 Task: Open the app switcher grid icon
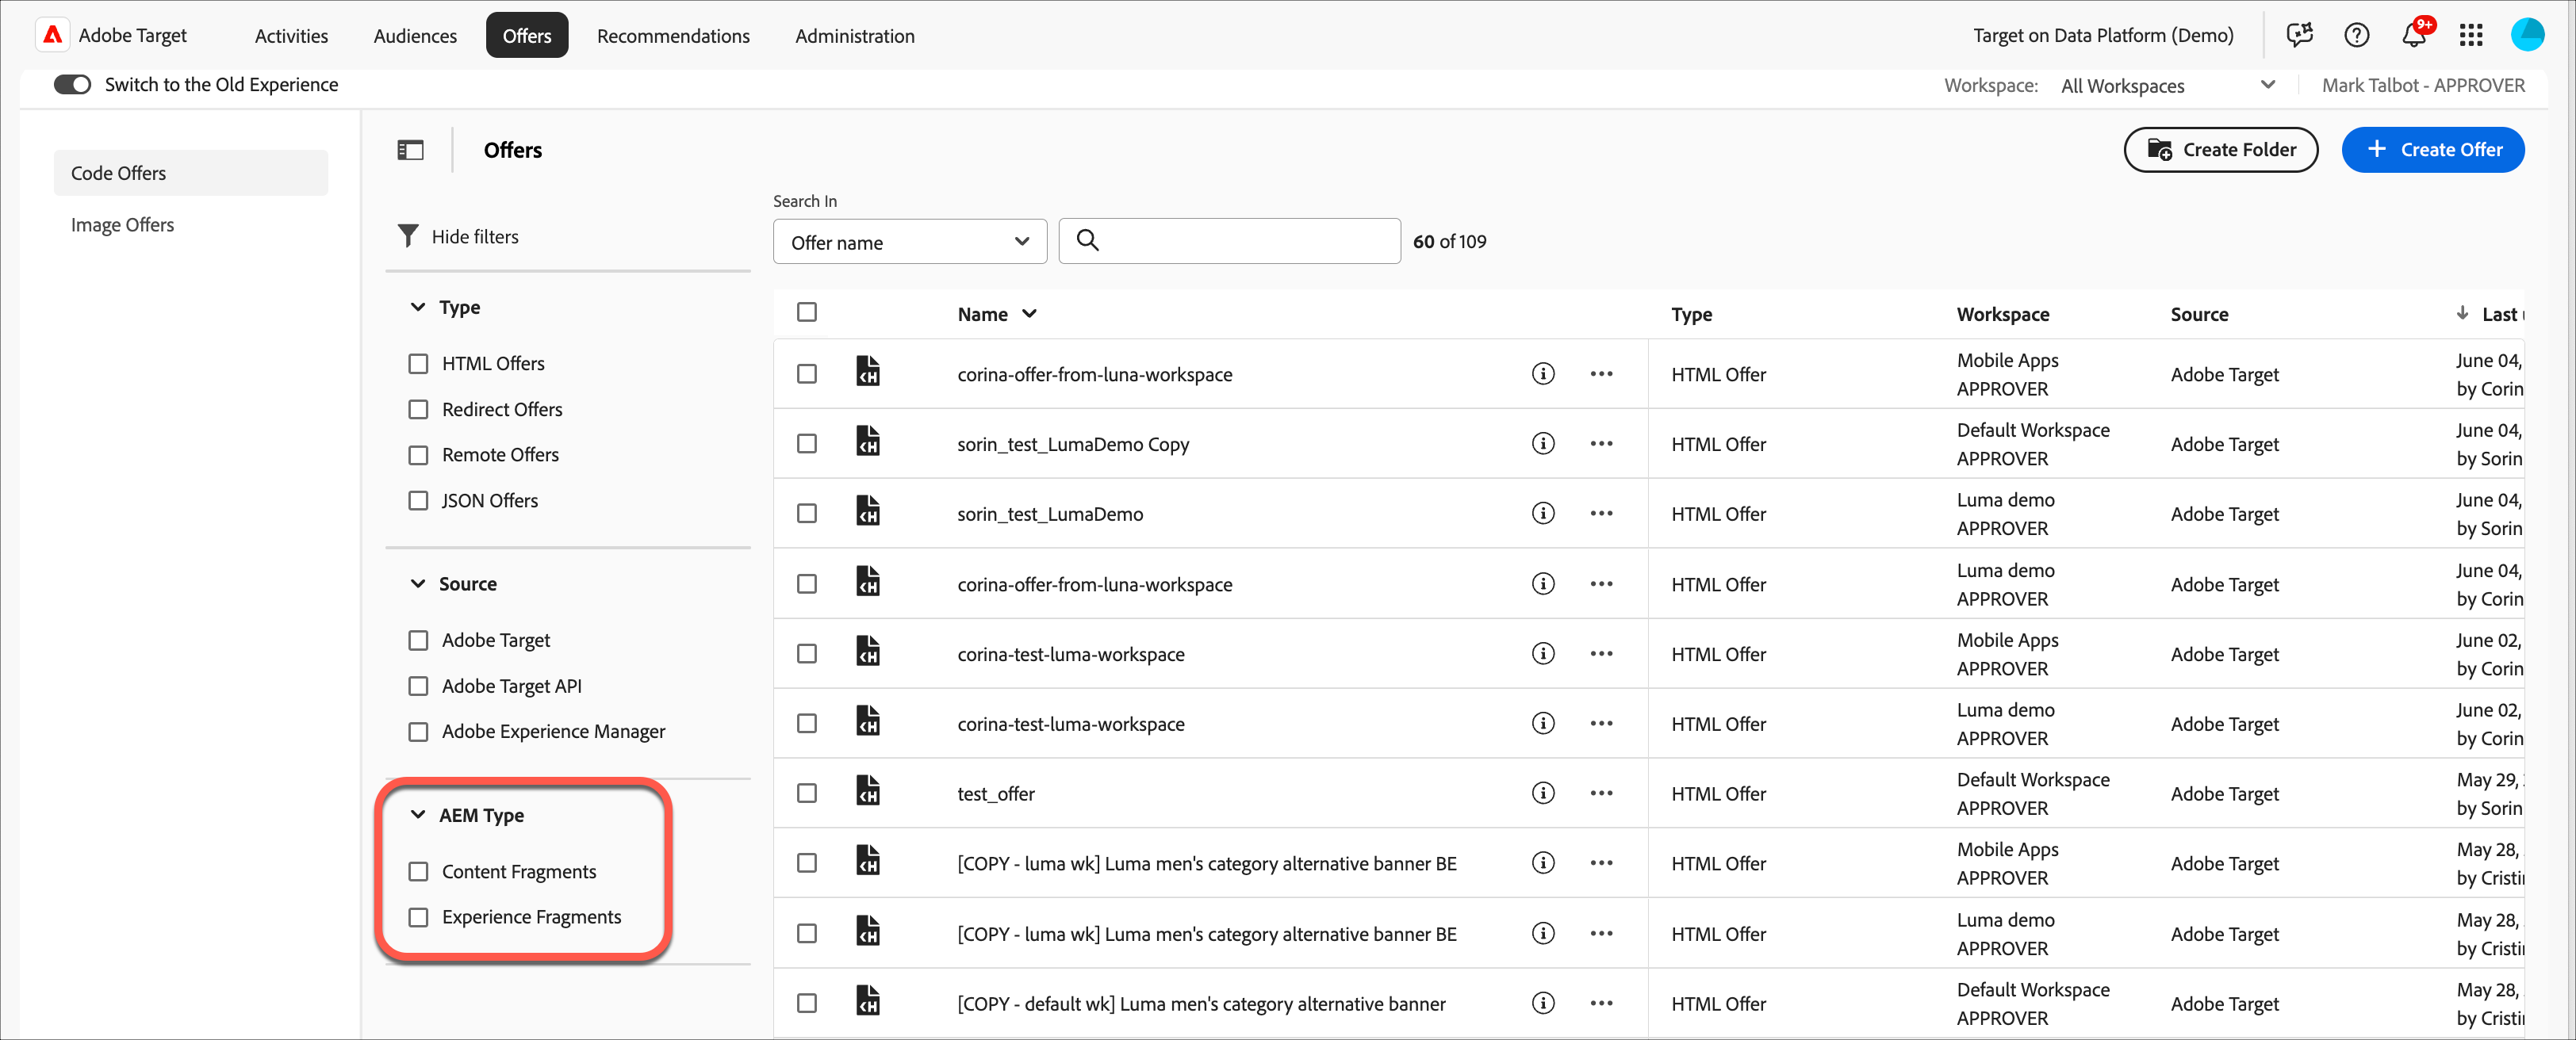point(2470,36)
